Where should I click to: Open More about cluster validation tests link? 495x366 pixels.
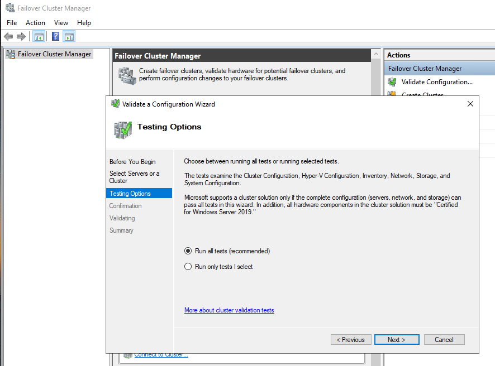click(229, 310)
